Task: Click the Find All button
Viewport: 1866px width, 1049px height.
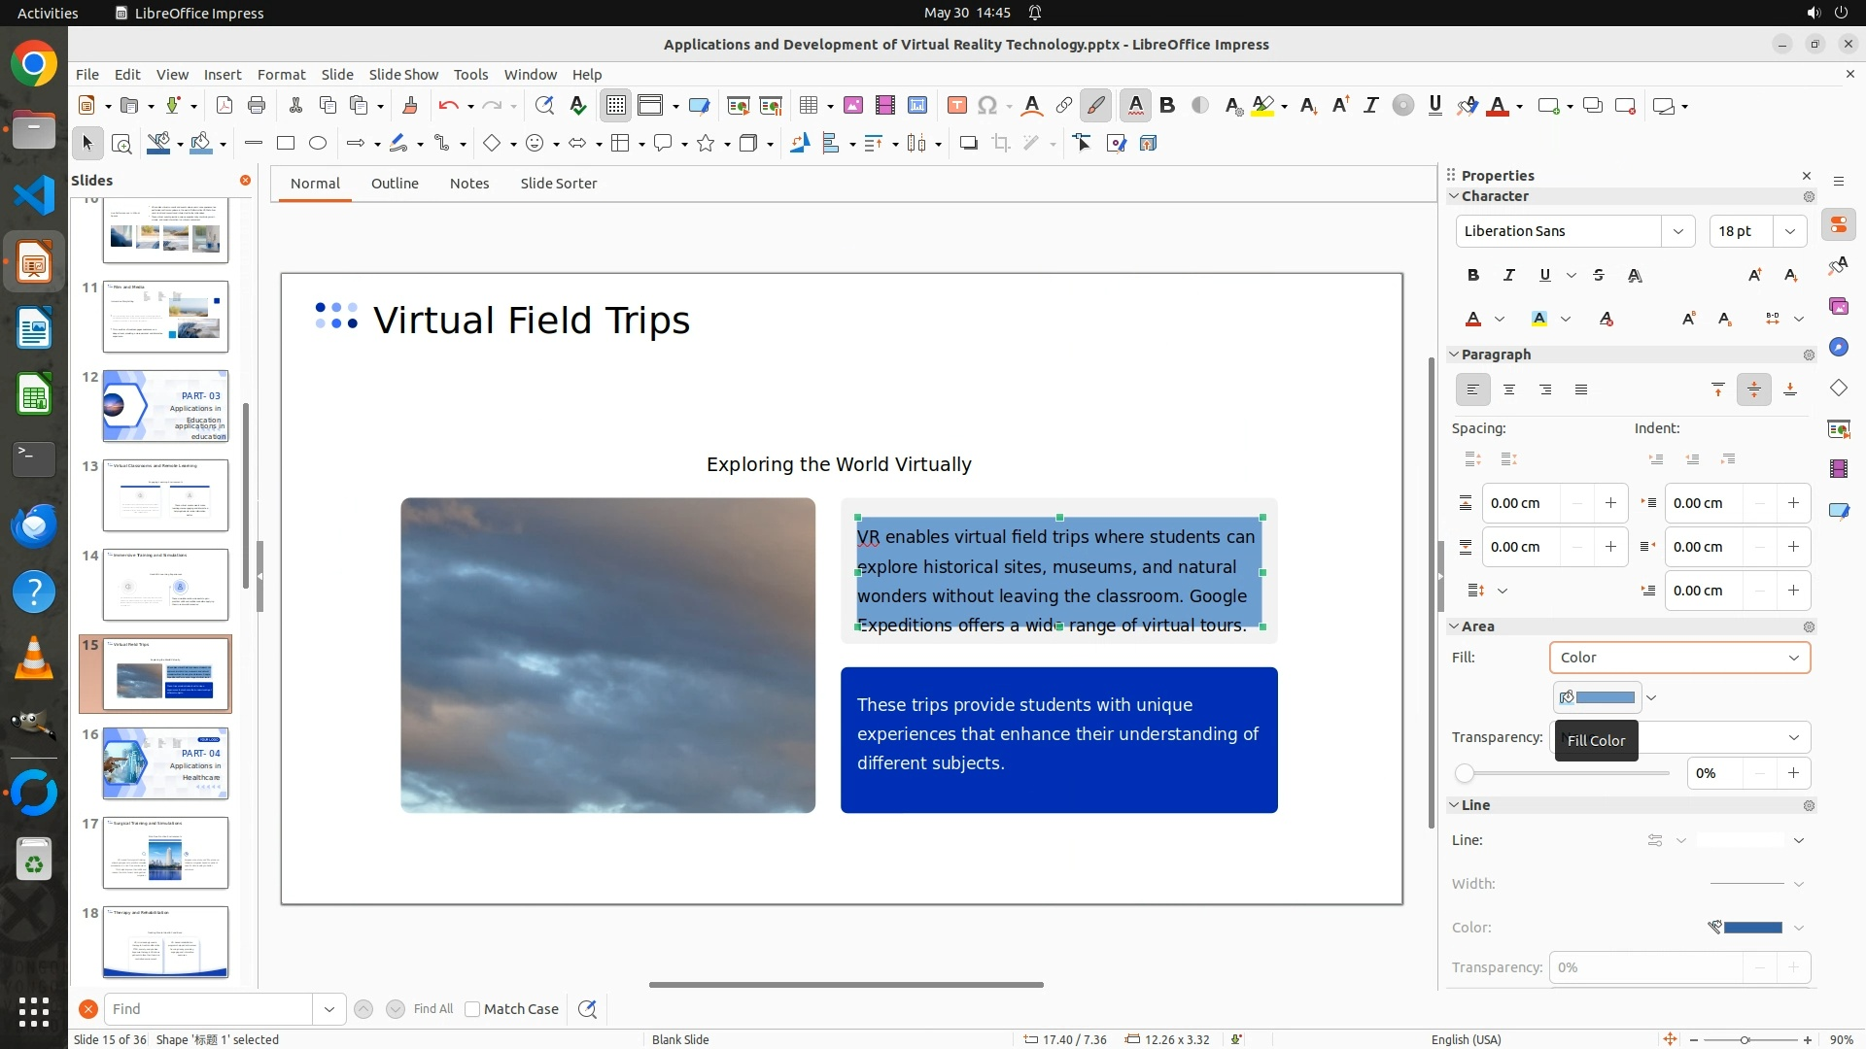Action: coord(432,1009)
